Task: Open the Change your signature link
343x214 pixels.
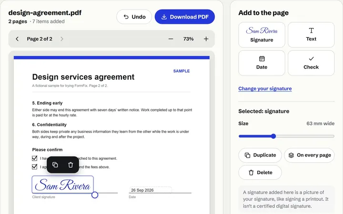Action: click(265, 88)
